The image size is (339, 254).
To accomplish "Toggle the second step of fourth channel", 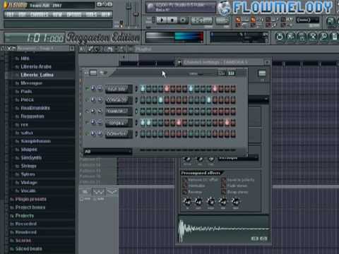I will click(149, 123).
